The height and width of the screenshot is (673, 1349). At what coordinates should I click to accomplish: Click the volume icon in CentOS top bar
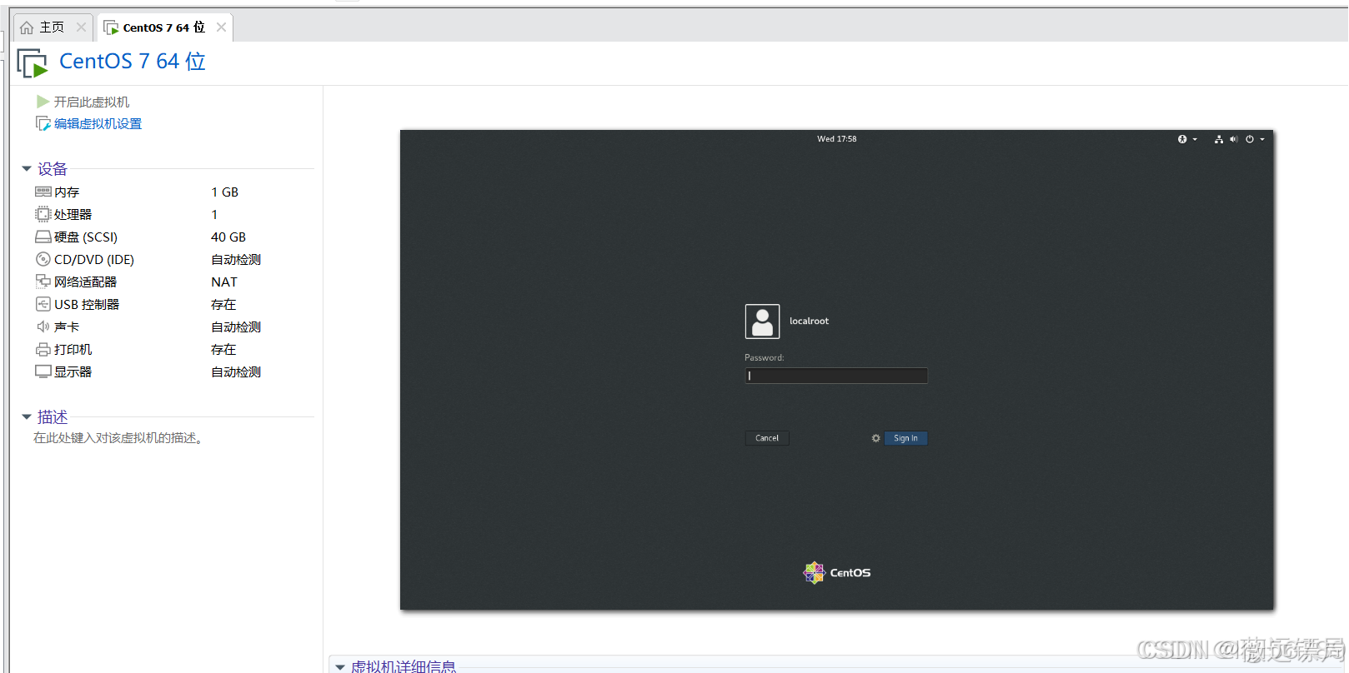(x=1233, y=139)
